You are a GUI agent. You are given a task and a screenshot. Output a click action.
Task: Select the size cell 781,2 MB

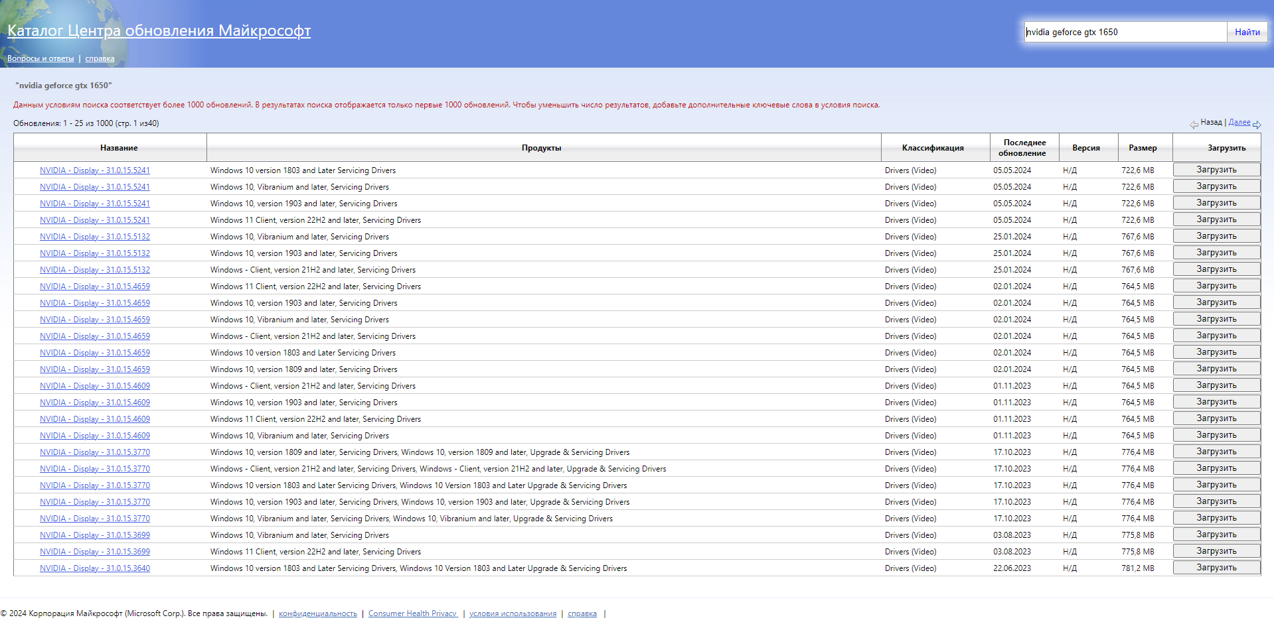[x=1138, y=568]
